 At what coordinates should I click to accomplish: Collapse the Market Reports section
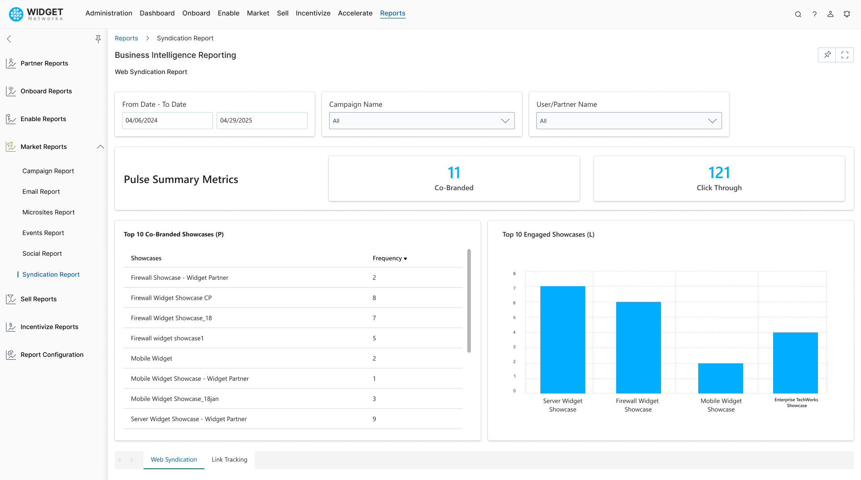tap(100, 147)
